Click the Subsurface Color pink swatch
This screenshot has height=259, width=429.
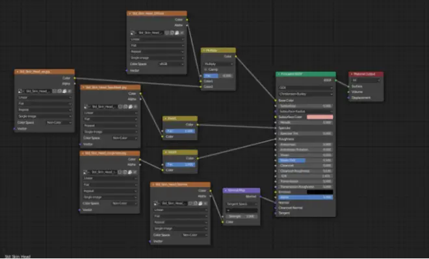[320, 117]
